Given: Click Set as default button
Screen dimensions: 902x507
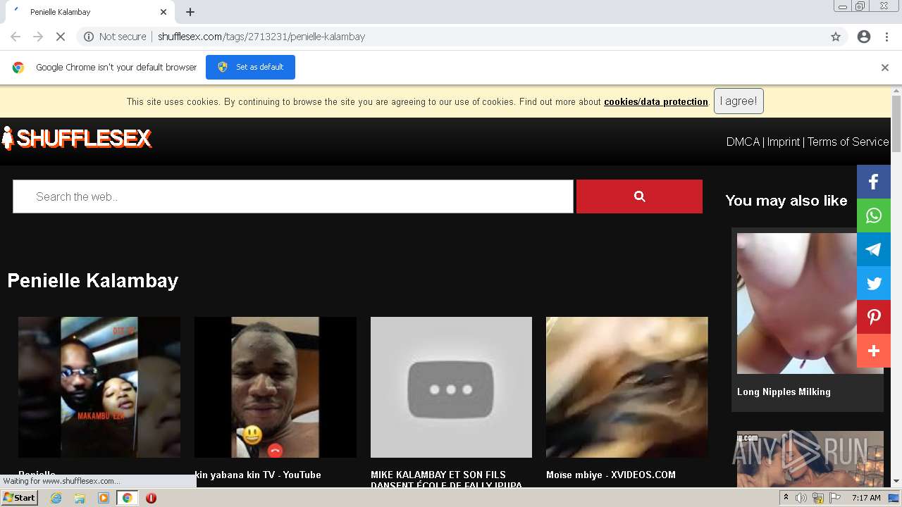Looking at the screenshot, I should coord(250,67).
